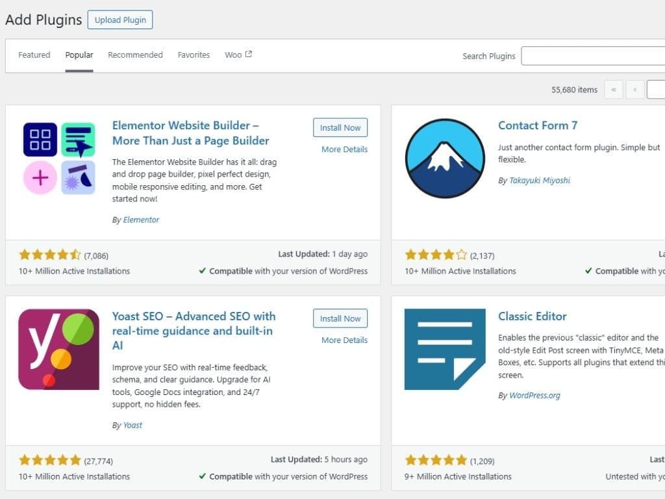Open the Featured plugins tab
The image size is (665, 499).
coord(34,55)
